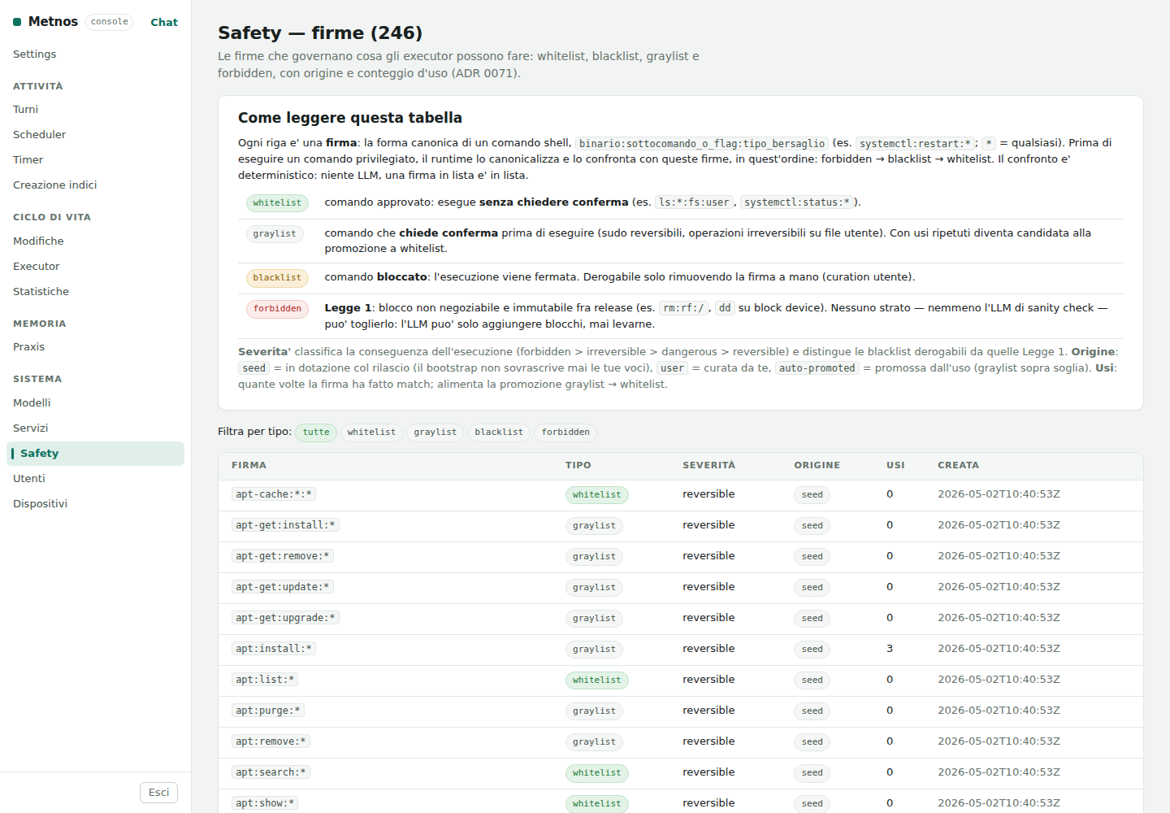
Task: Filter signatures by forbidden type chip
Action: pos(565,433)
